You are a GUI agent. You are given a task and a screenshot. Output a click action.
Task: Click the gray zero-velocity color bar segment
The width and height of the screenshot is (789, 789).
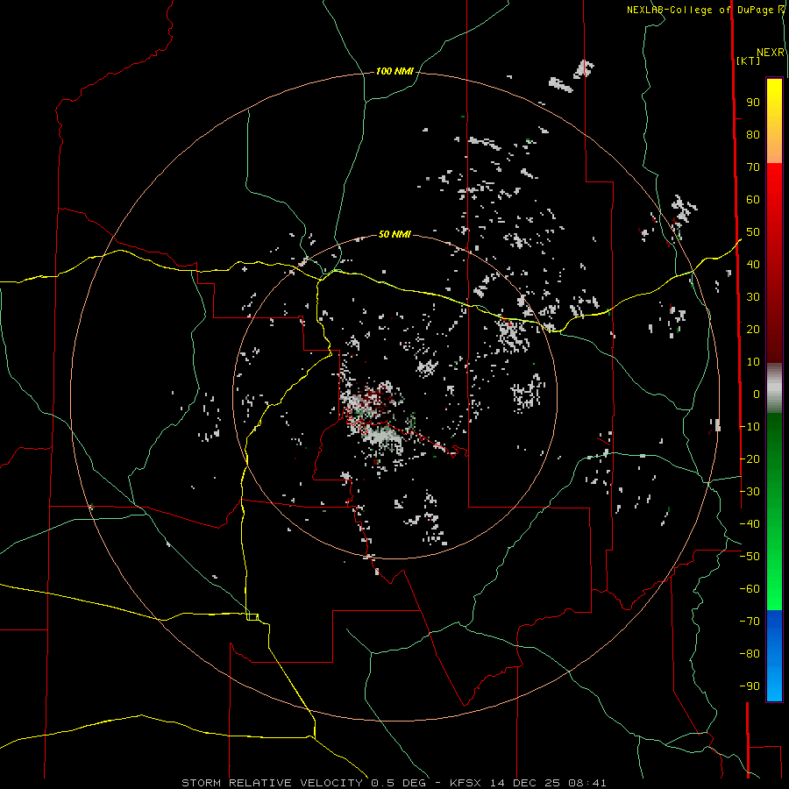pyautogui.click(x=774, y=388)
